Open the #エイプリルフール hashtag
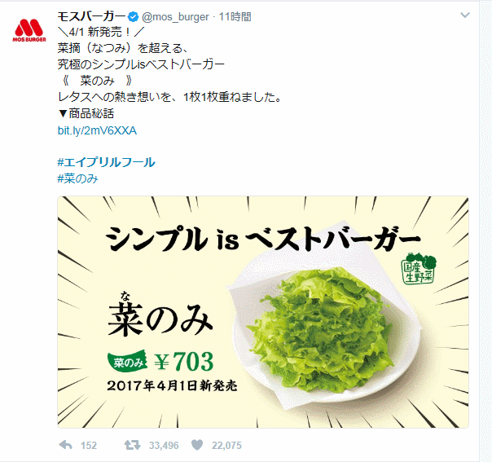Viewport: 492px width, 462px height. coord(106,162)
